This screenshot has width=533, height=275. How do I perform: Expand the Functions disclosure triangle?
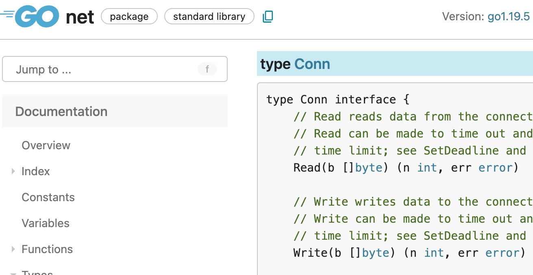click(x=13, y=249)
